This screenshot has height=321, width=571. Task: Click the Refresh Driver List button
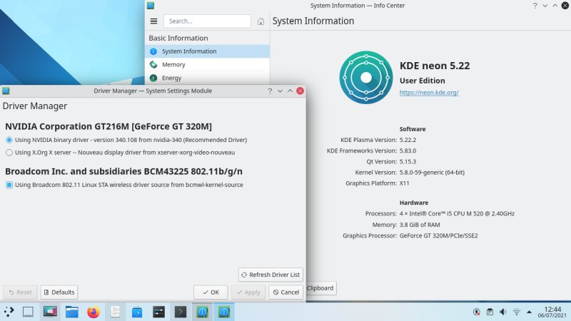(271, 275)
